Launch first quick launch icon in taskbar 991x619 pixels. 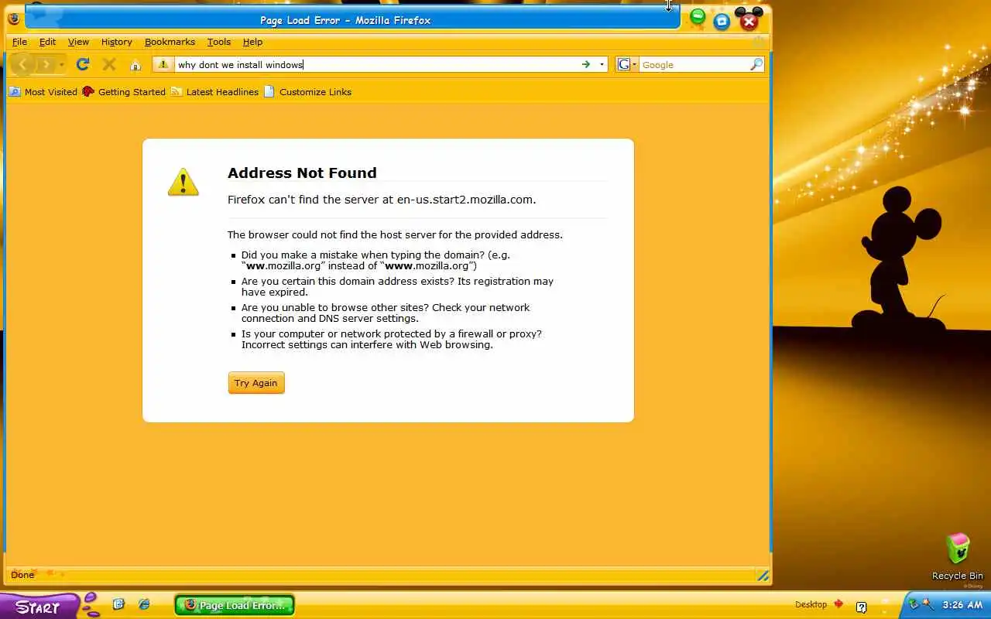click(118, 604)
